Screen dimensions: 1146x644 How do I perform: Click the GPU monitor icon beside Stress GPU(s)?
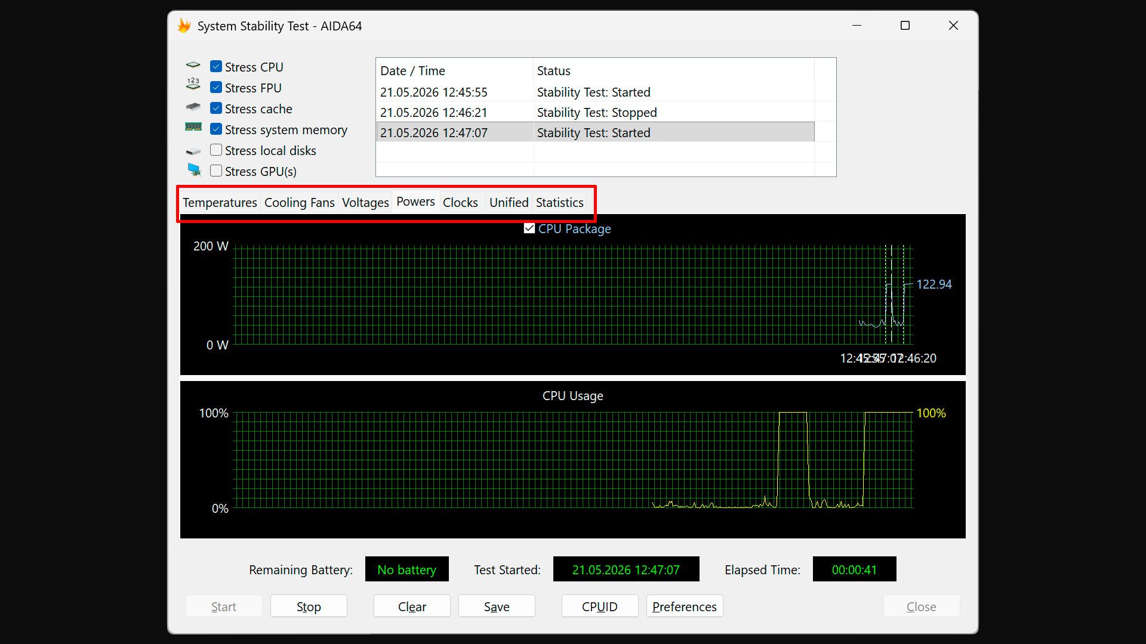click(x=194, y=170)
